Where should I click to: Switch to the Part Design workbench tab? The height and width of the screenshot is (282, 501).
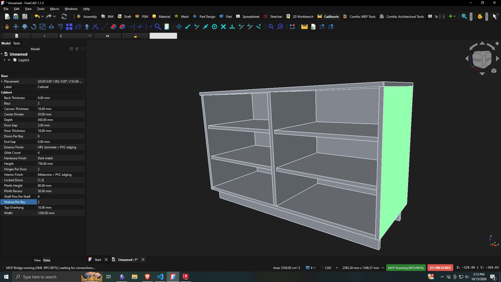coord(204,16)
